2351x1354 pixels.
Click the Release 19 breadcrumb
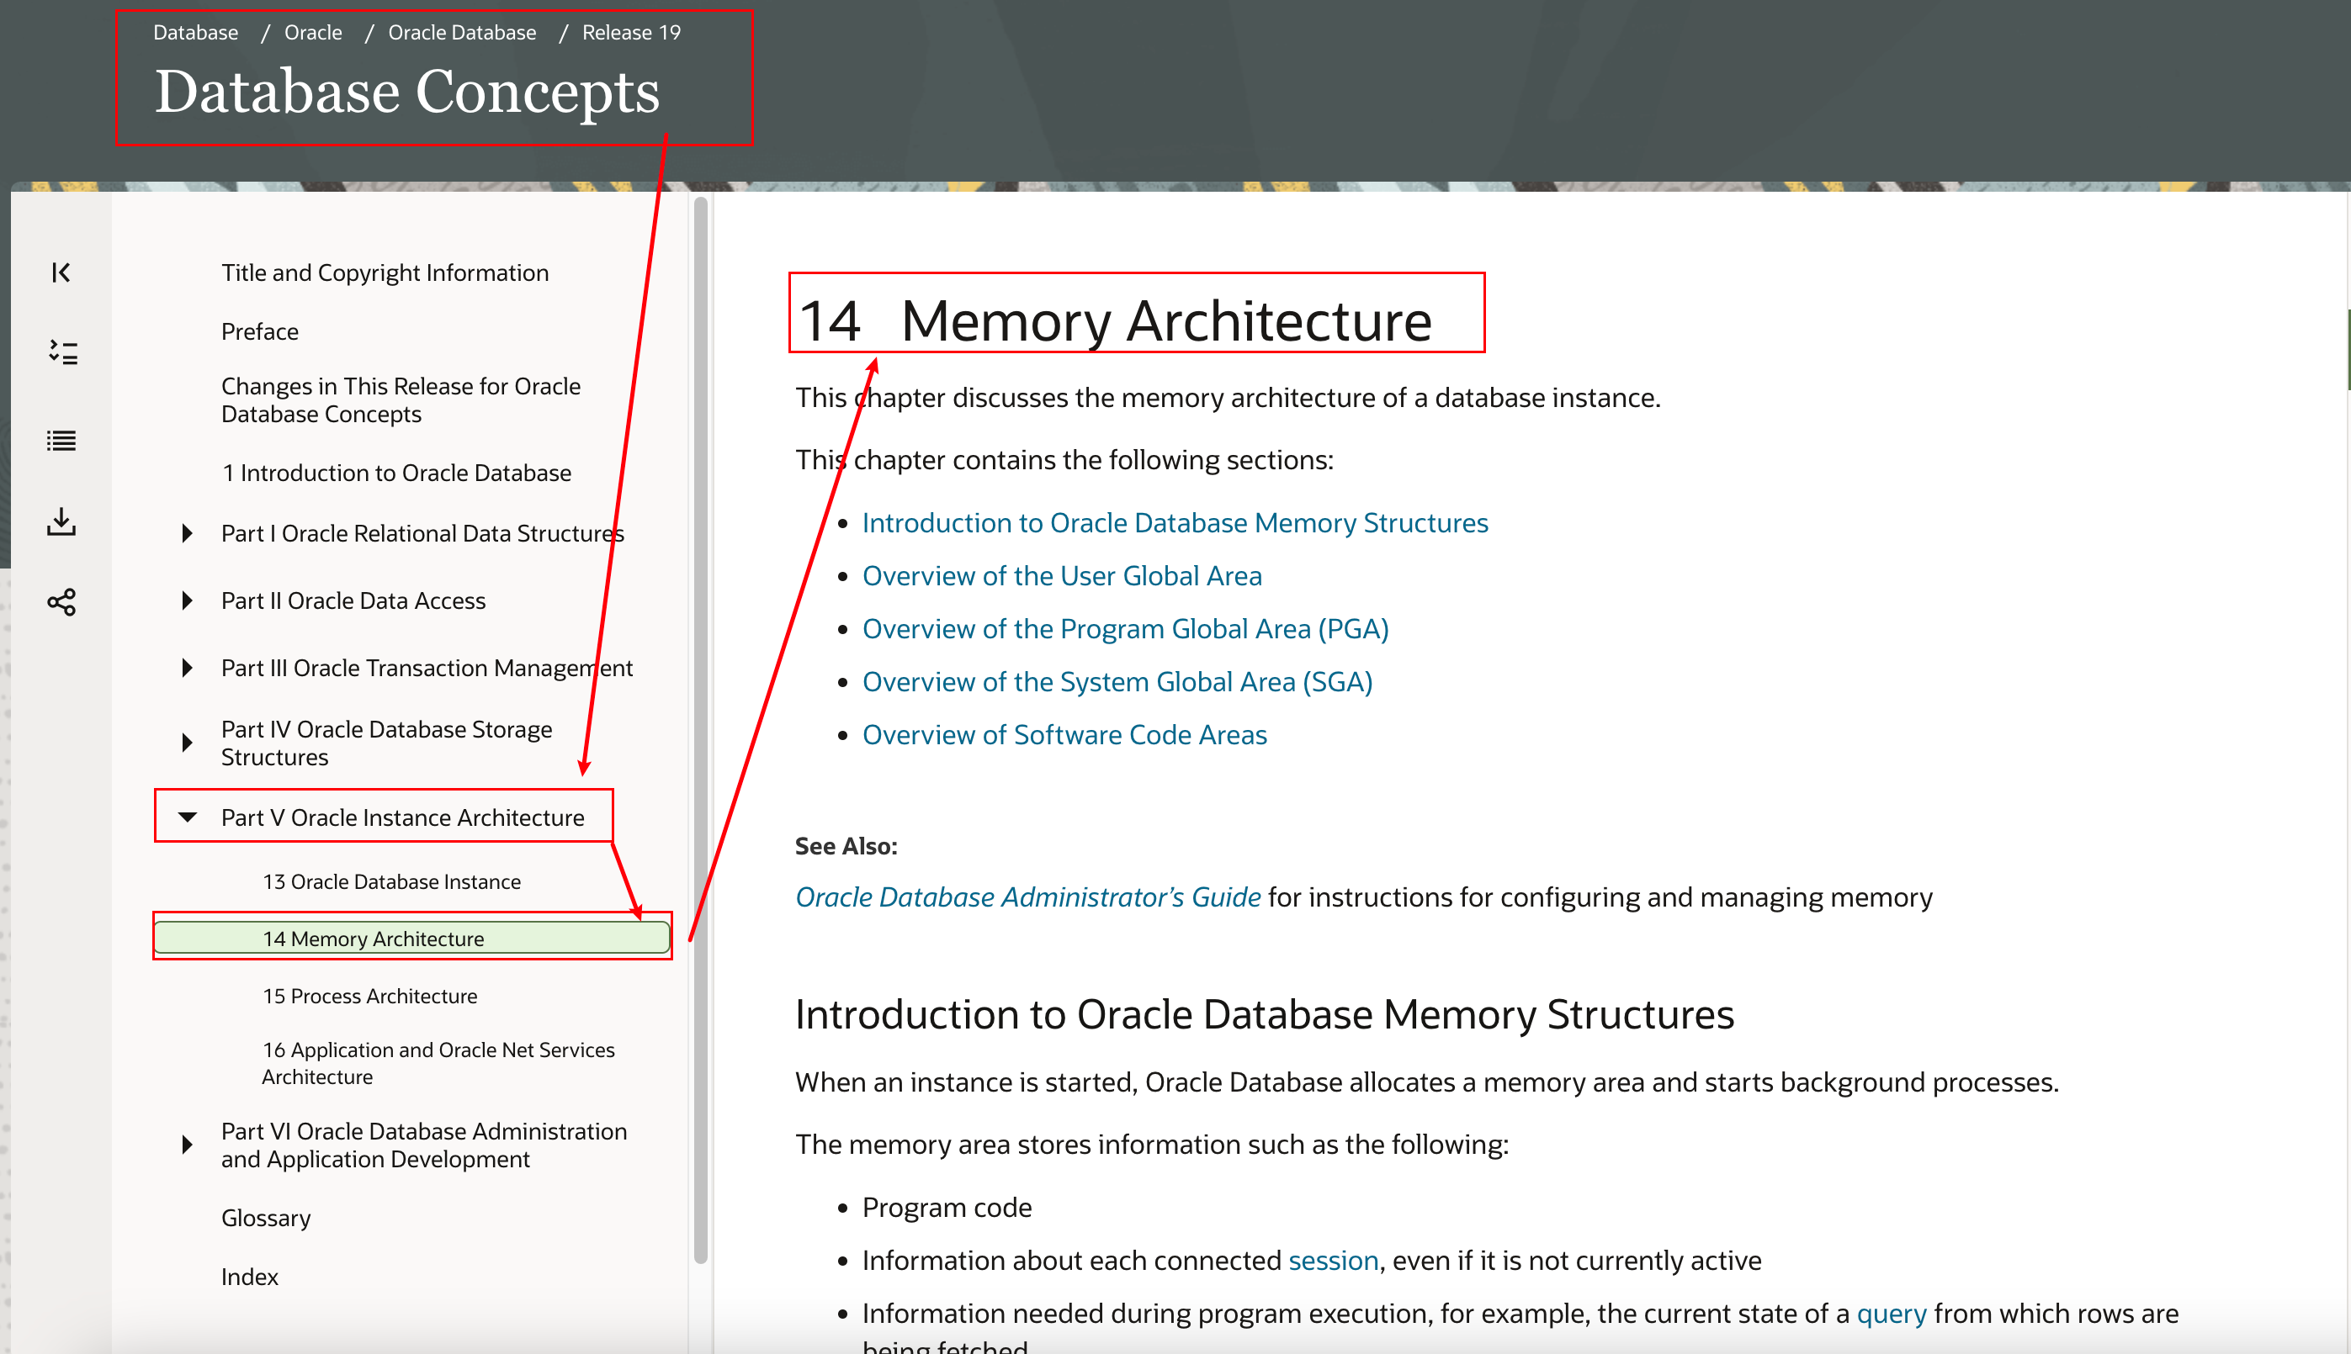click(631, 33)
